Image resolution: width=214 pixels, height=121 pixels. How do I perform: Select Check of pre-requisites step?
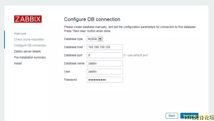click(29, 39)
